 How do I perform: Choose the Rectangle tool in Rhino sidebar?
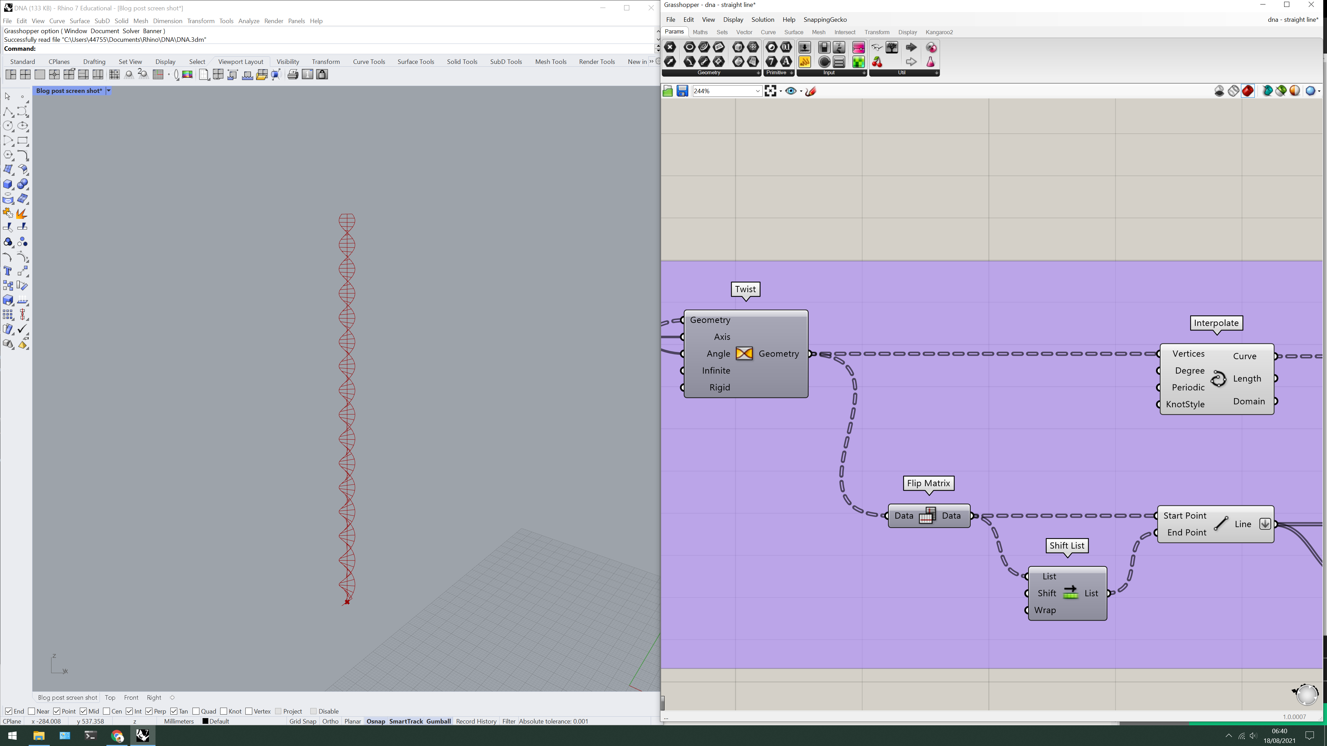pos(23,141)
